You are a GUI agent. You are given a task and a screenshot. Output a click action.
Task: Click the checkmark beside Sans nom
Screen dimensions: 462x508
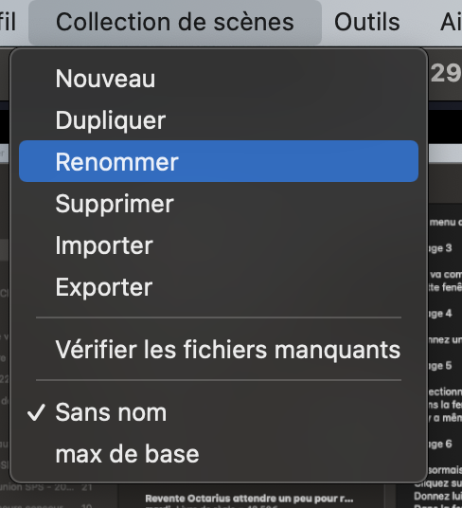click(x=36, y=412)
